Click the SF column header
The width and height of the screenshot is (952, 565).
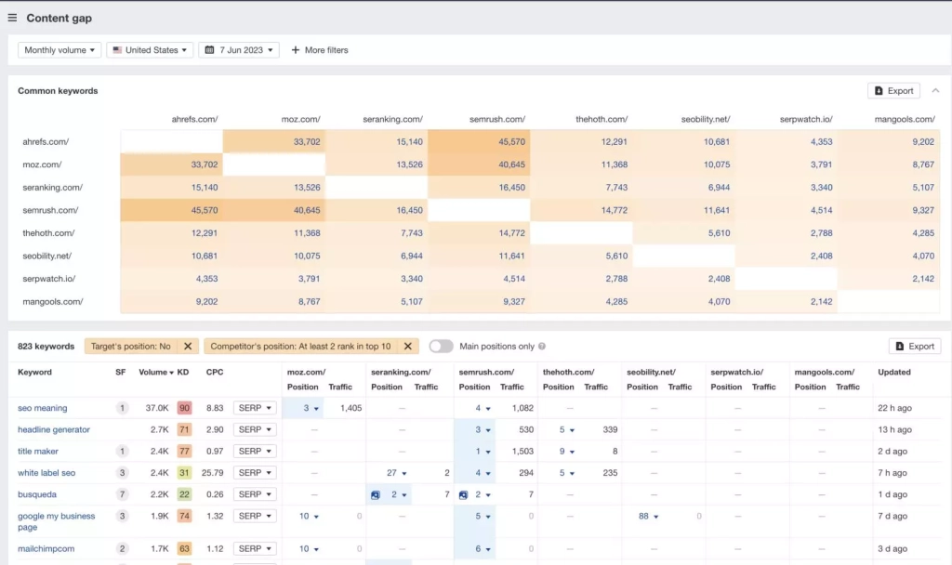click(x=120, y=372)
